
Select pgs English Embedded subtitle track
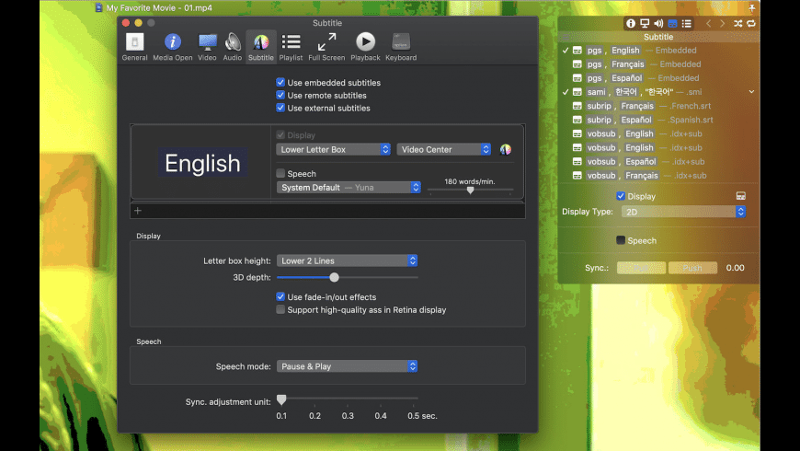click(x=658, y=50)
